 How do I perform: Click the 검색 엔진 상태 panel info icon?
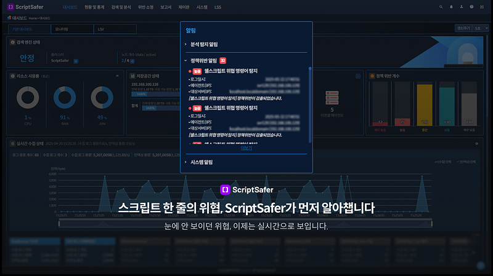click(12, 42)
